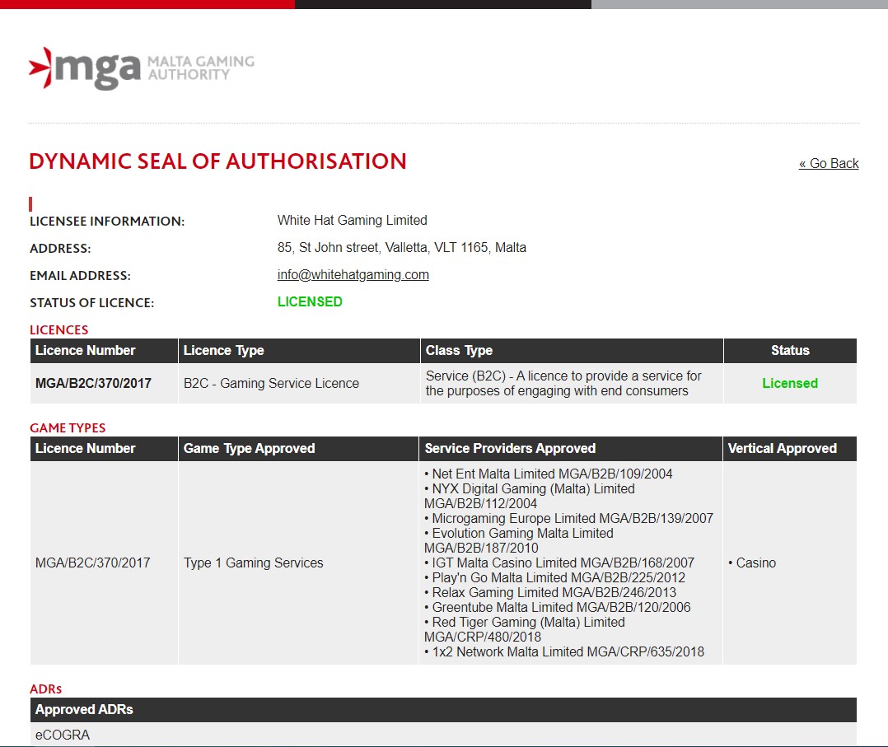Screen dimensions: 888x747
Task: Click the green LICENSED status text
Action: coord(310,302)
